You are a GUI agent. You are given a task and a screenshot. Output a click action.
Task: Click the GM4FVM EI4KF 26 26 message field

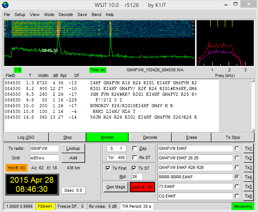click(195, 158)
